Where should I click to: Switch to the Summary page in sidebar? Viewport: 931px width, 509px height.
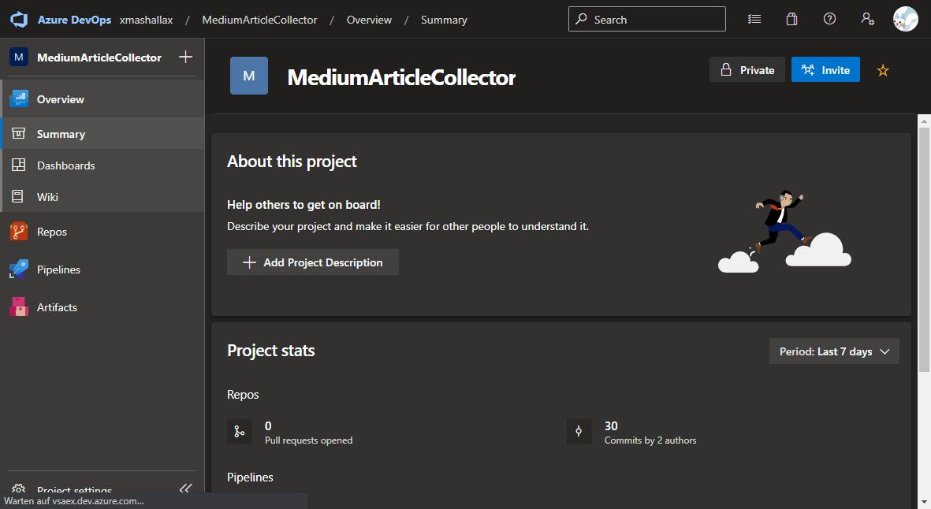(59, 133)
